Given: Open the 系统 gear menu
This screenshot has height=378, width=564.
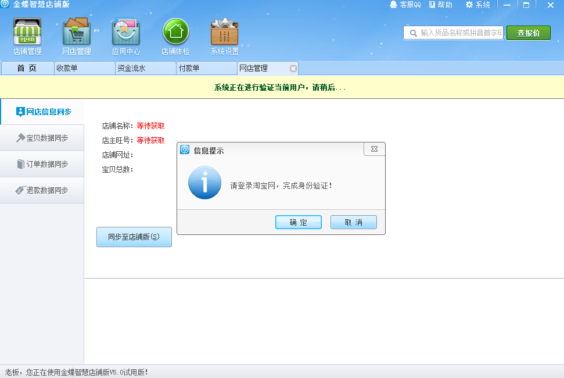Looking at the screenshot, I should pyautogui.click(x=477, y=5).
